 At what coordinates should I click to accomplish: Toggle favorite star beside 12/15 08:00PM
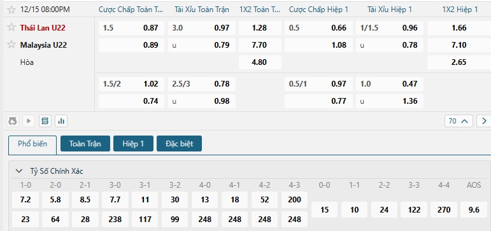coord(11,10)
